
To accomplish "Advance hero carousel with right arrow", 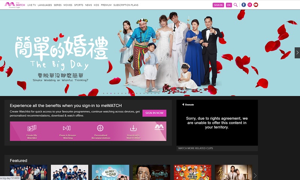I will pos(297,52).
